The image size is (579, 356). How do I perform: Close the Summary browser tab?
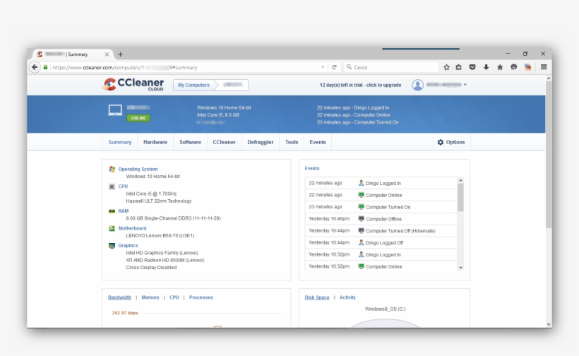click(107, 54)
